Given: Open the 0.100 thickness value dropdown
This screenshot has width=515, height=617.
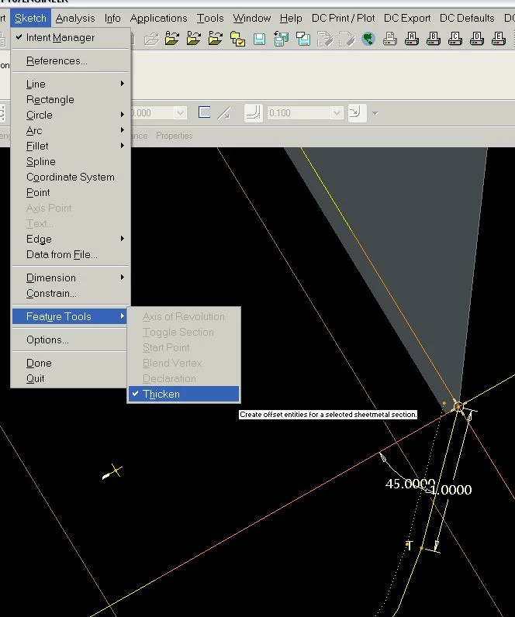Looking at the screenshot, I should 337,113.
